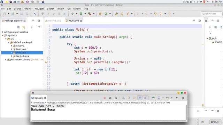Click the New Java Package icon
Image resolution: width=223 pixels, height=125 pixels.
100,14
